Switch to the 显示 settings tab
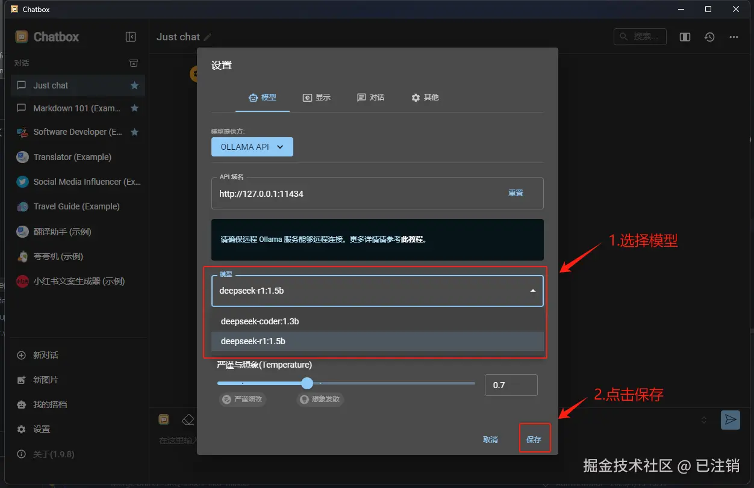Image resolution: width=754 pixels, height=488 pixels. click(x=317, y=97)
